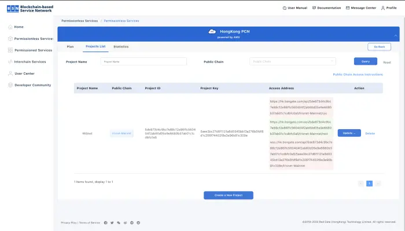Click the blue Permissionless Services breadcrumb
This screenshot has width=405, height=231.
pyautogui.click(x=122, y=21)
